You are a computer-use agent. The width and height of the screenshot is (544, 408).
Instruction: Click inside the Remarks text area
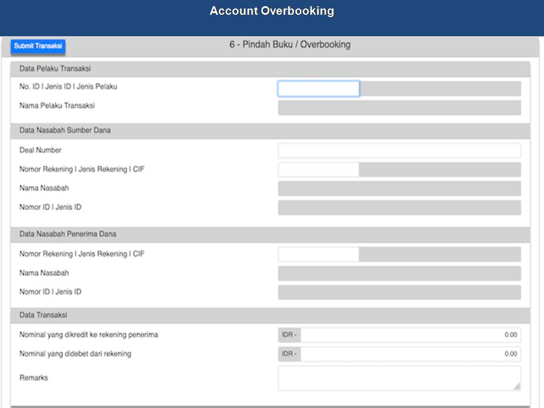tap(399, 378)
